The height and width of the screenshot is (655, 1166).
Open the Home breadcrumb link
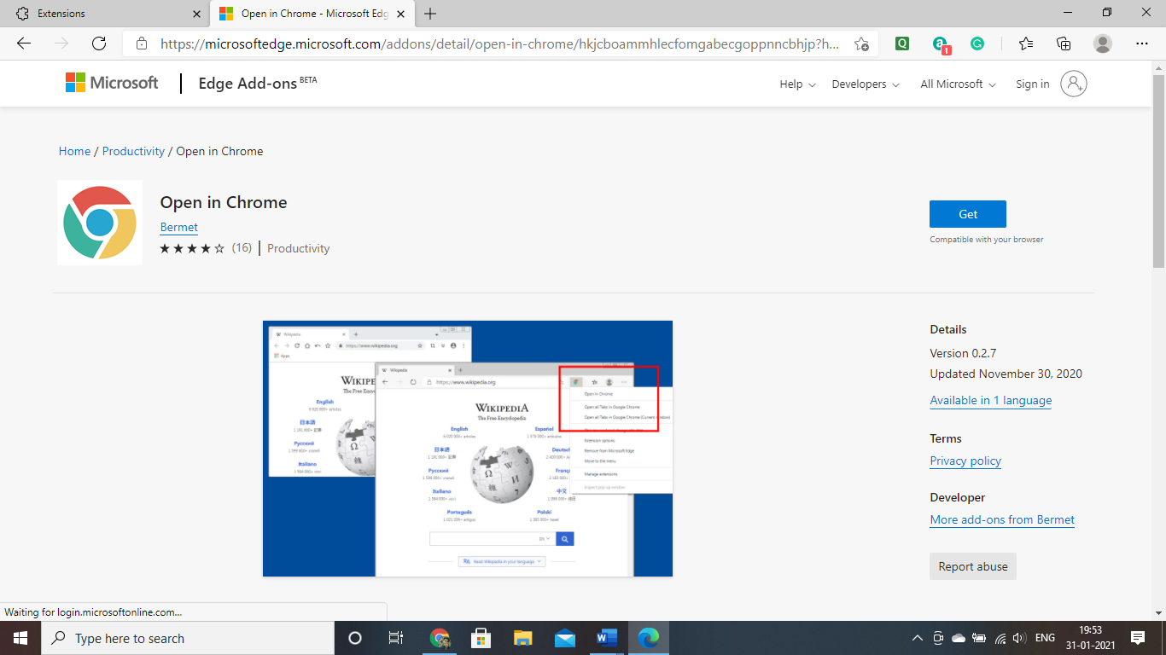point(74,151)
